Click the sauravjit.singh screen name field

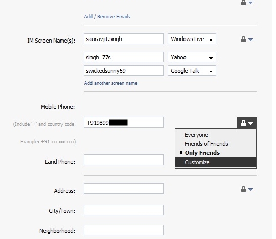coord(124,39)
